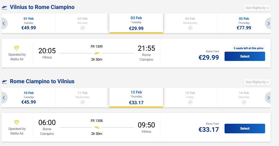Show later return dates with right arrow

(268, 98)
